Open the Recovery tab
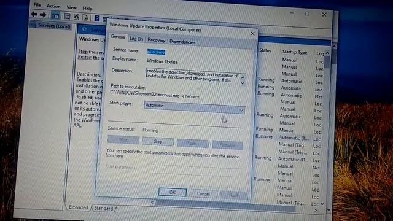Viewport: 393px width, 221px height. (x=156, y=40)
